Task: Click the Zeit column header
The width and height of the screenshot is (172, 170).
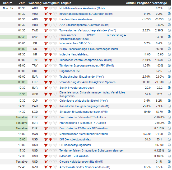Action: pos(22,3)
